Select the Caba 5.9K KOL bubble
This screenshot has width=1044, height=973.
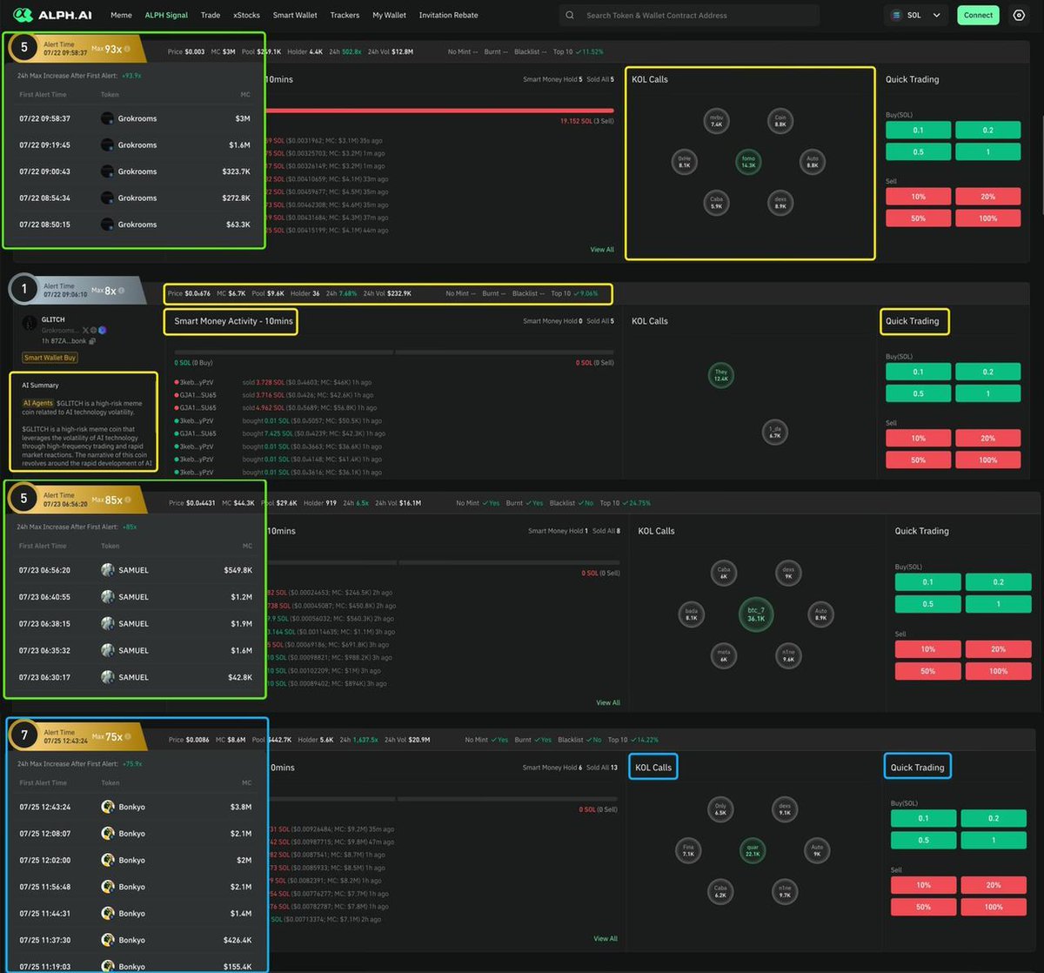[x=716, y=203]
